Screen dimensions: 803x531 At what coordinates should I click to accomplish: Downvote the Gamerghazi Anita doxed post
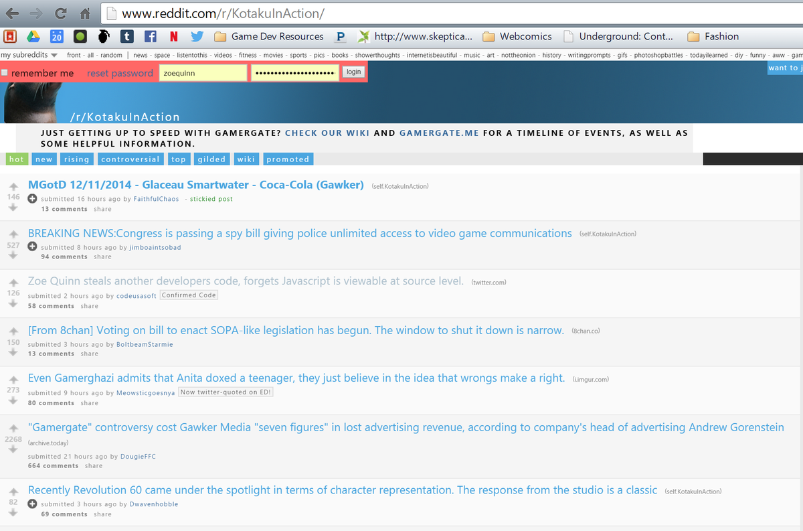pos(13,400)
